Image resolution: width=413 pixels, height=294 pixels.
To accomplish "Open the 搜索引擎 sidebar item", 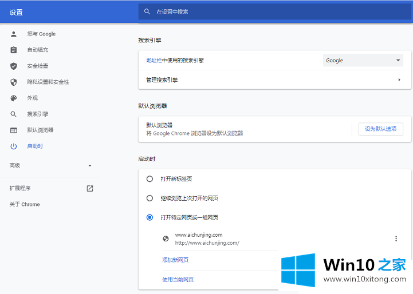I will coord(38,114).
